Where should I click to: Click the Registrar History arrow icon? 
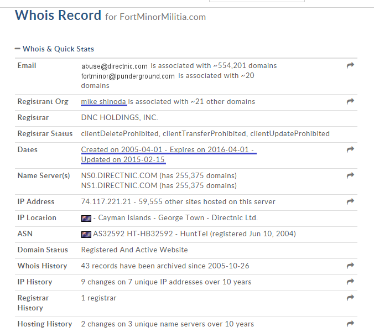pyautogui.click(x=350, y=298)
